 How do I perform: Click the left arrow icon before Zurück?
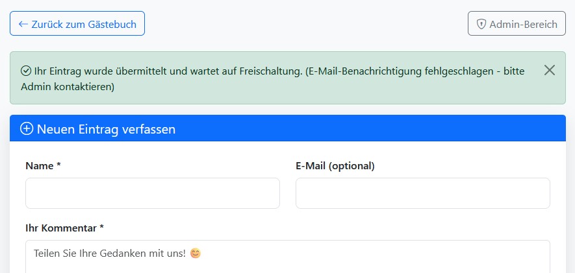[23, 24]
